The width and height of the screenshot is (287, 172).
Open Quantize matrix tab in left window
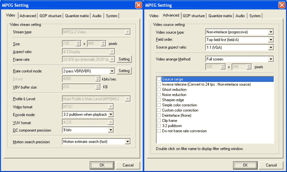[77, 16]
